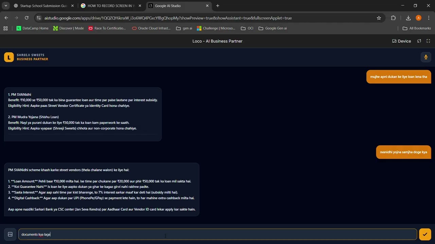Open browser downloads icon
The width and height of the screenshot is (435, 244).
[408, 18]
